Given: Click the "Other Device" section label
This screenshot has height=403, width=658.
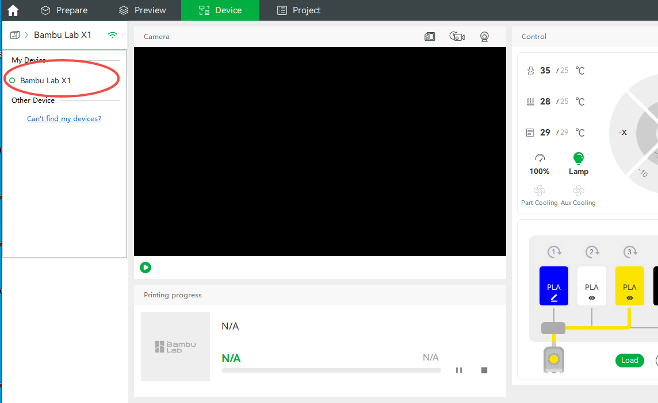Looking at the screenshot, I should [33, 100].
